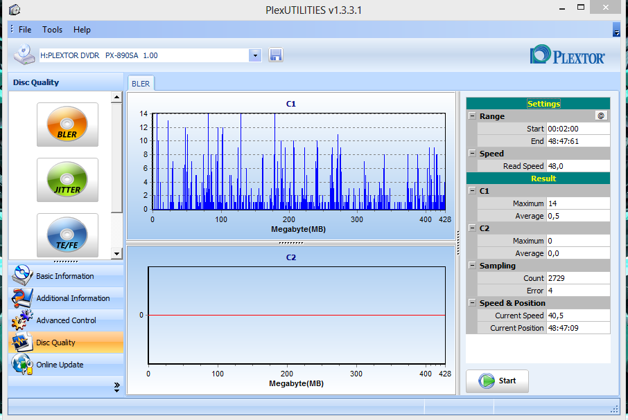628x420 pixels.
Task: Click the Read Speed value field
Action: click(x=578, y=166)
